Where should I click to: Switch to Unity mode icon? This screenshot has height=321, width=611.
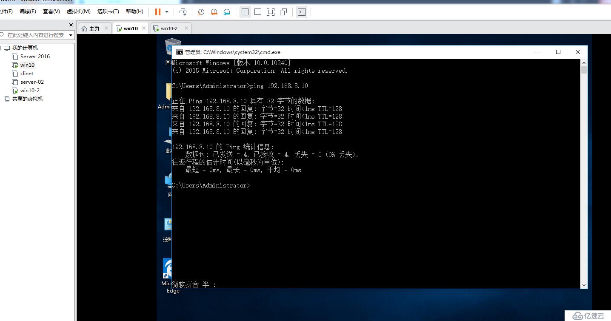click(283, 12)
